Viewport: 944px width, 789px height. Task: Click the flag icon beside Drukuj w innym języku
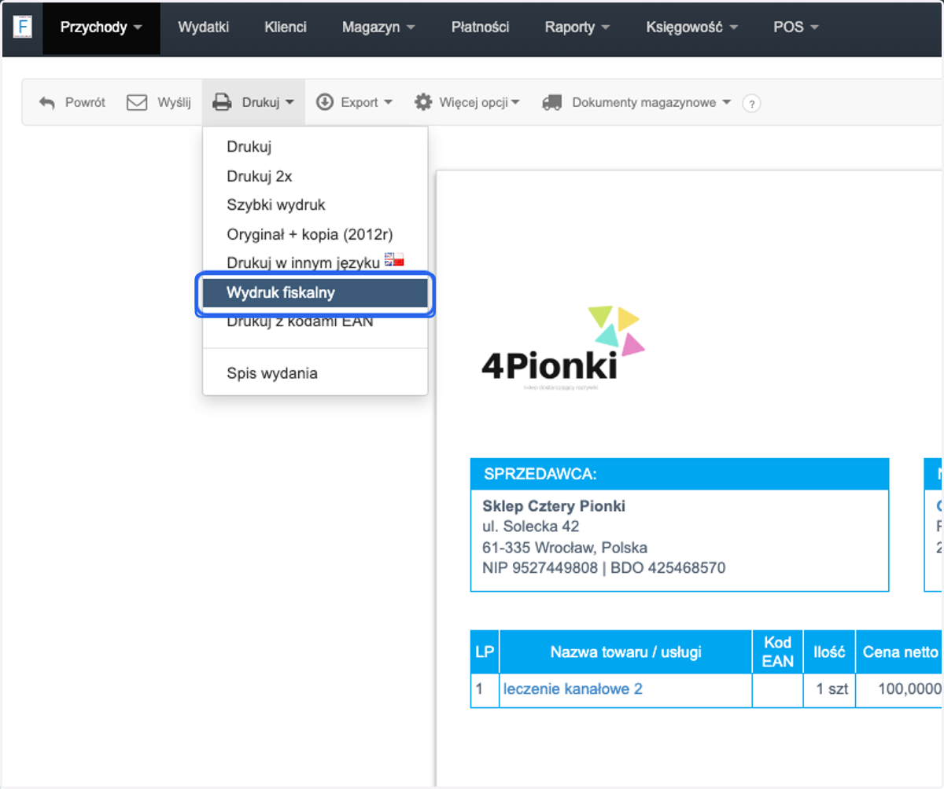coord(393,260)
